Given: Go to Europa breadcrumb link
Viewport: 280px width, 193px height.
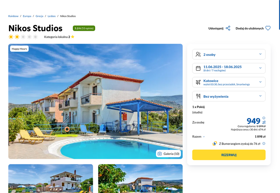Looking at the screenshot, I should tap(27, 16).
